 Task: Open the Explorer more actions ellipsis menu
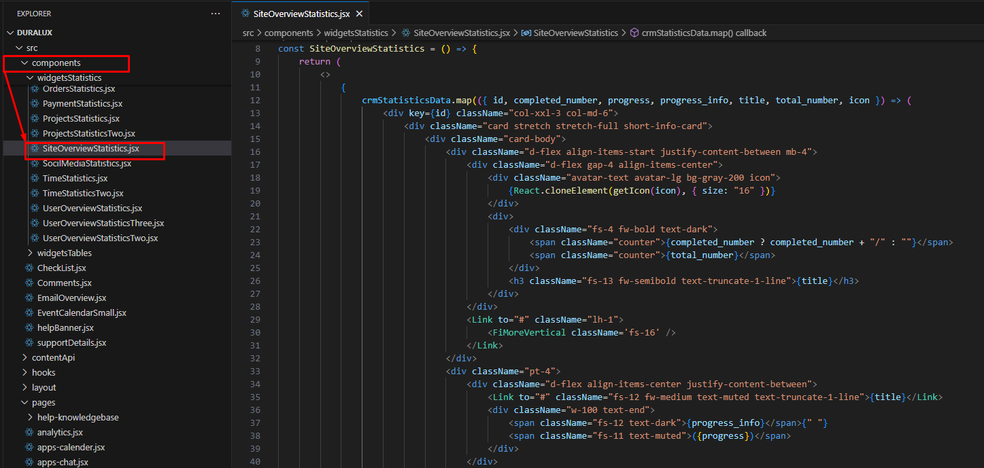click(216, 14)
